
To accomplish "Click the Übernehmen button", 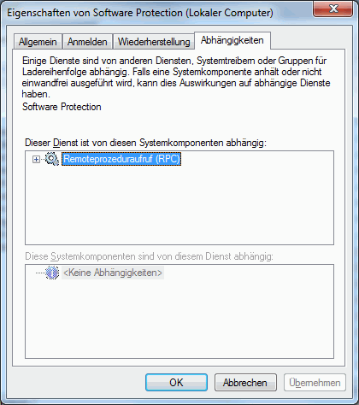I will [315, 382].
